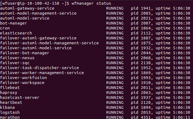The width and height of the screenshot is (193, 119).
Task: Click the kibana service name
Action: [x=7, y=107]
